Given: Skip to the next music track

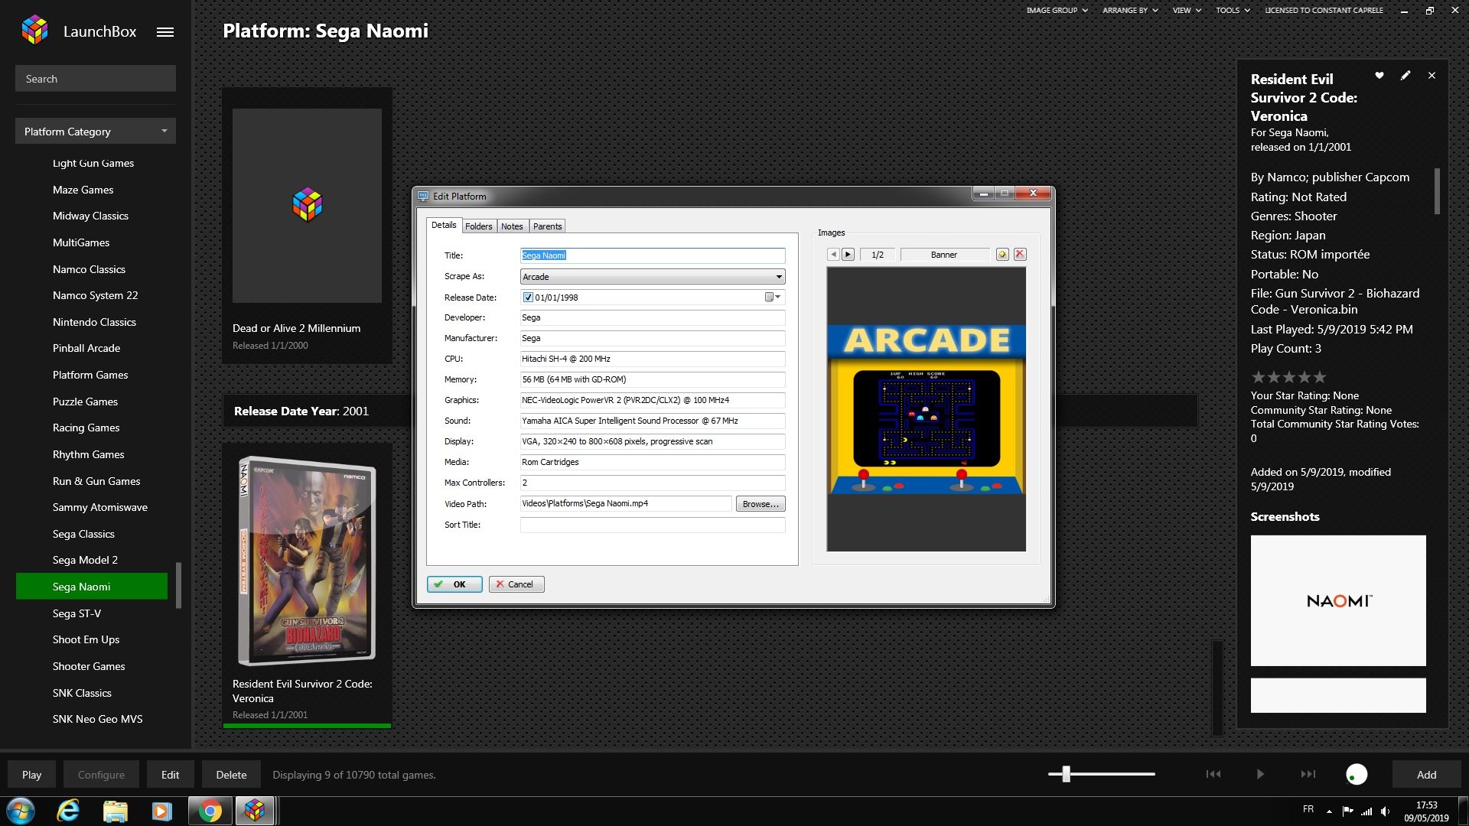Looking at the screenshot, I should click(1308, 774).
